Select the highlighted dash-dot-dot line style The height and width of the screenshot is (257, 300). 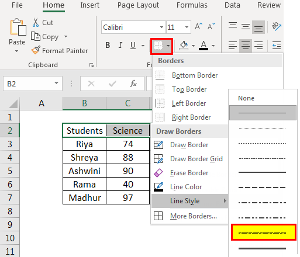click(x=264, y=232)
